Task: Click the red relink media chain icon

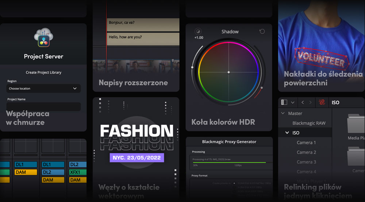Action: [322, 102]
